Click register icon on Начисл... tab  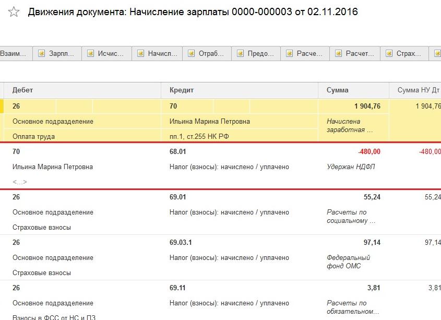point(140,53)
